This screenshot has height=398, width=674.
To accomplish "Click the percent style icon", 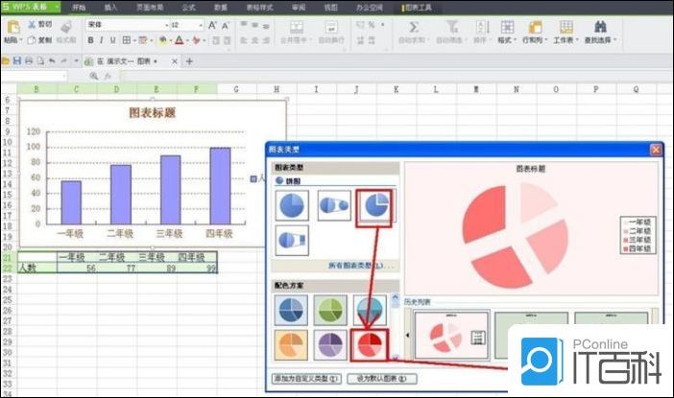I will [x=372, y=25].
